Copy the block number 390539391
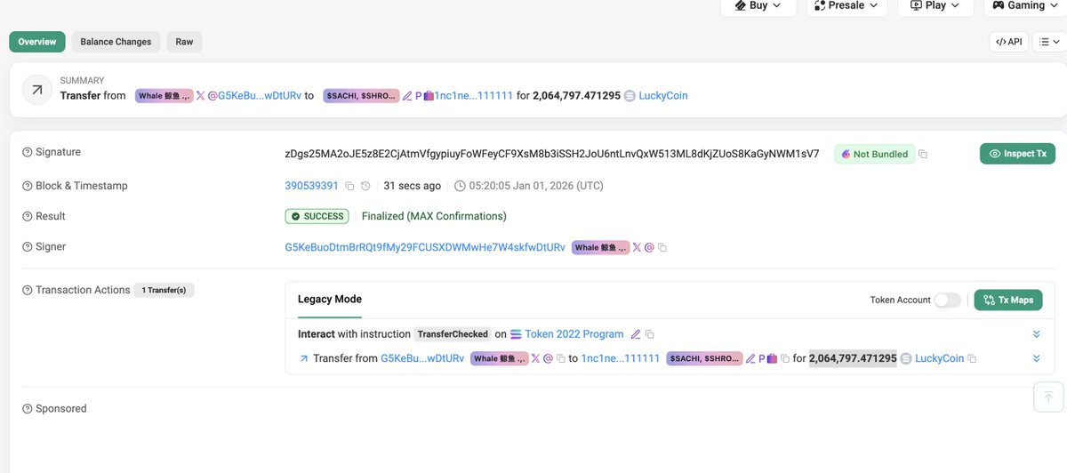 point(349,186)
